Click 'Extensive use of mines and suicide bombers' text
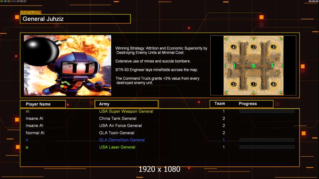The image size is (319, 179). (153, 61)
